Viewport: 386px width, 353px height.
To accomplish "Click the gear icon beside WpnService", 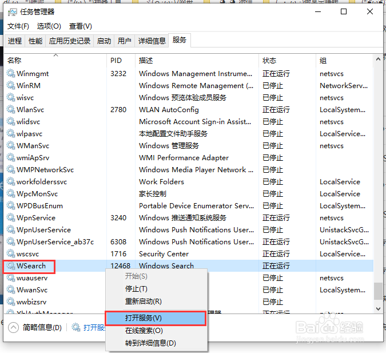I will pyautogui.click(x=11, y=218).
